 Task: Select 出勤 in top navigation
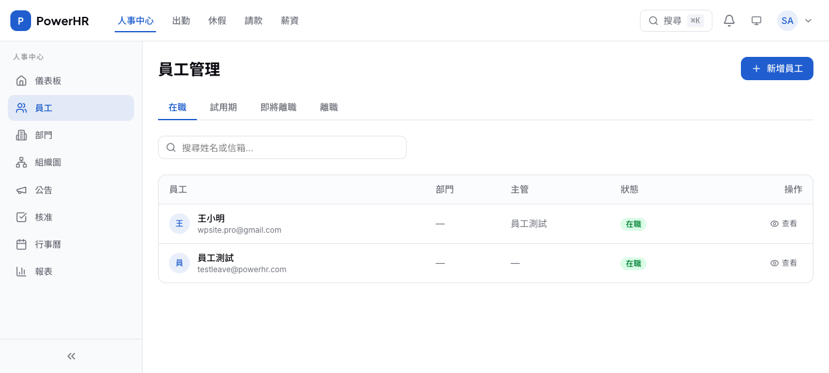pyautogui.click(x=181, y=21)
